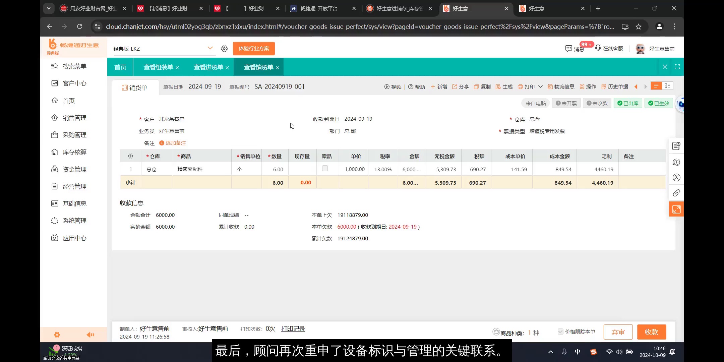Select 库存核算 in the left sidebar
The width and height of the screenshot is (724, 362).
pyautogui.click(x=74, y=152)
